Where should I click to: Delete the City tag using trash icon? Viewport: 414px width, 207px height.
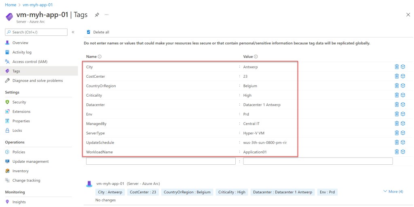coord(397,67)
